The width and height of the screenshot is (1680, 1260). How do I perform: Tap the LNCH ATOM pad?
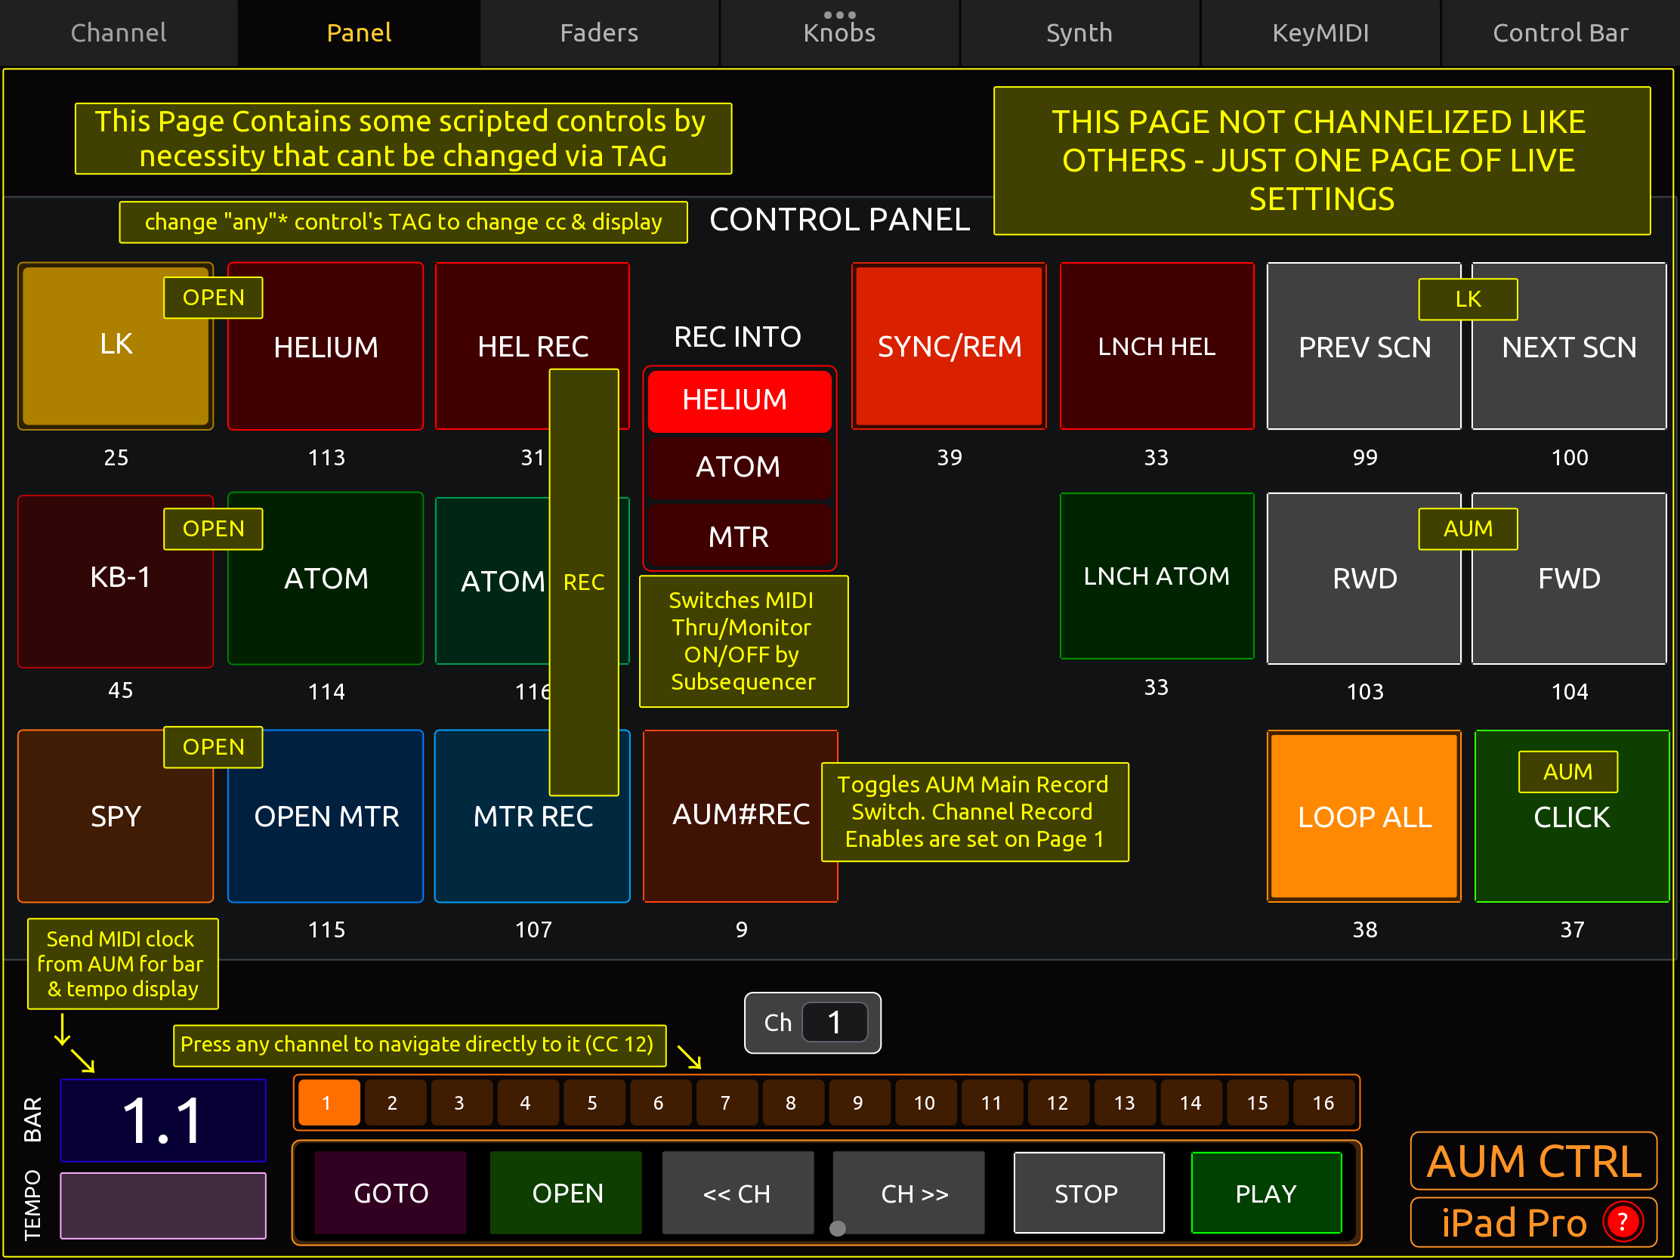click(x=1156, y=576)
